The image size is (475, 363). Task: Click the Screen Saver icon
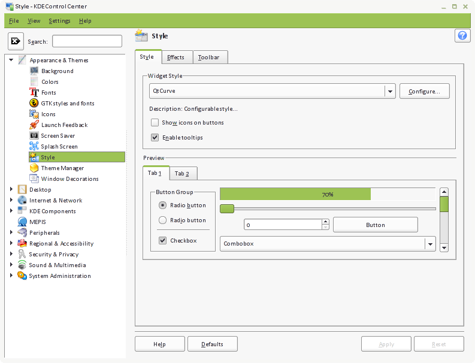34,135
